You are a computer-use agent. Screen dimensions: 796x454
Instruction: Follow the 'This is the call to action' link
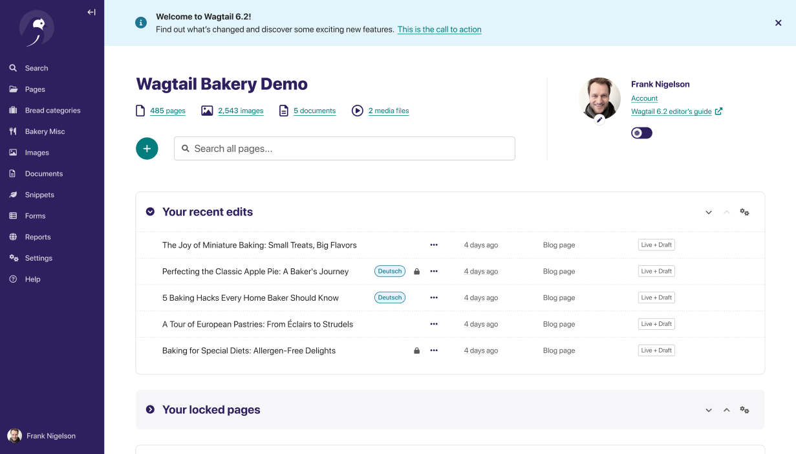pyautogui.click(x=439, y=30)
